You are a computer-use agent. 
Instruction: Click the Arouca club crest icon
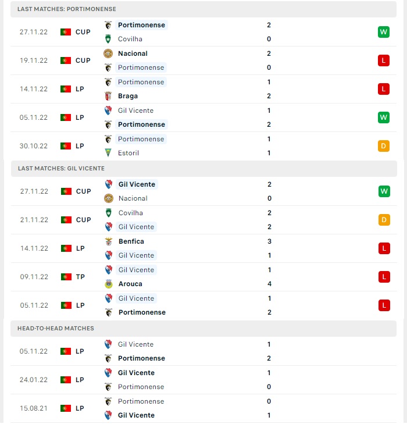[109, 284]
